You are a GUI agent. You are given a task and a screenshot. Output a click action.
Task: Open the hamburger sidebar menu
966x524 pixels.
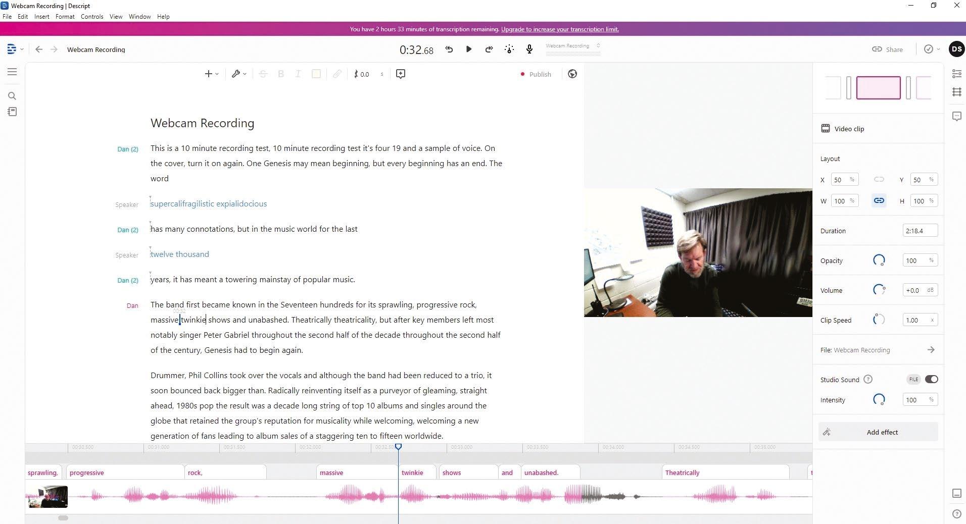click(12, 72)
